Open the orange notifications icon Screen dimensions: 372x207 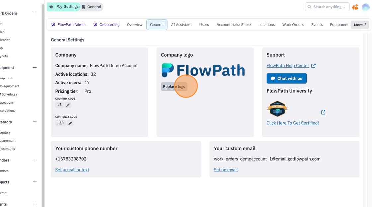355,7
